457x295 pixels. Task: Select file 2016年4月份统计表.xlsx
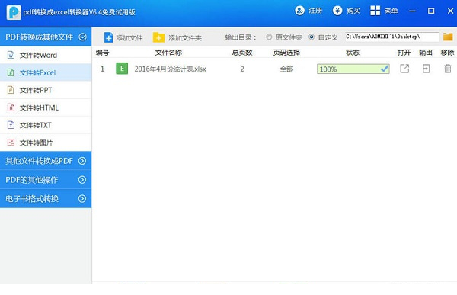(x=170, y=69)
